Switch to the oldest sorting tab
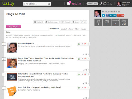Image resolution: width=132 pixels, height=99 pixels. point(77,29)
